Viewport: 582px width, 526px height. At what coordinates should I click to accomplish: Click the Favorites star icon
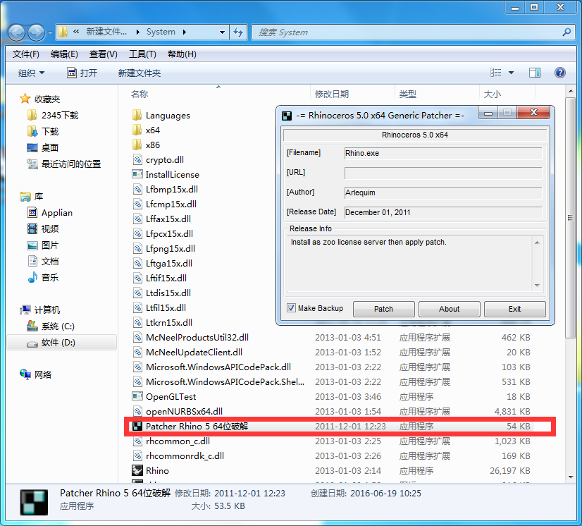pyautogui.click(x=25, y=99)
